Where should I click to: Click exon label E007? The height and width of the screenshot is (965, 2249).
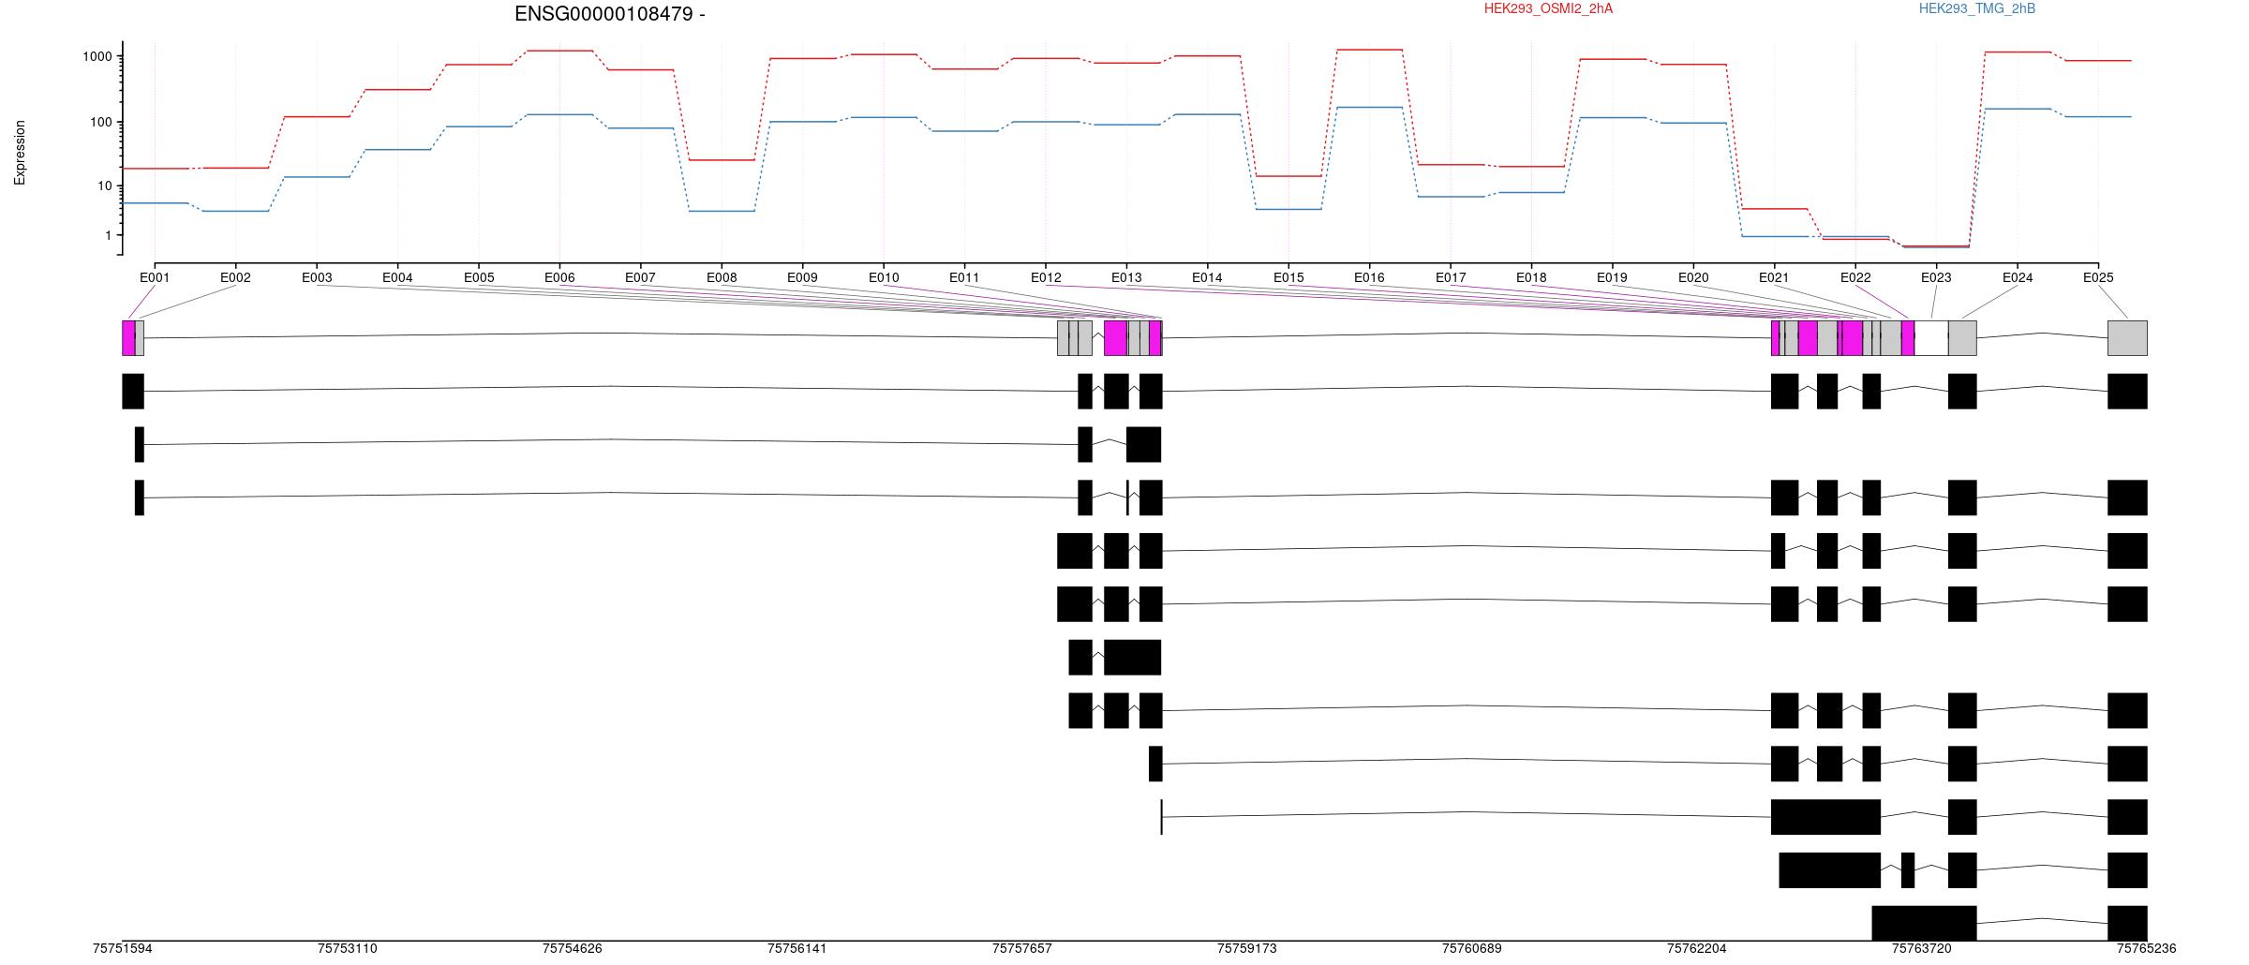[640, 277]
